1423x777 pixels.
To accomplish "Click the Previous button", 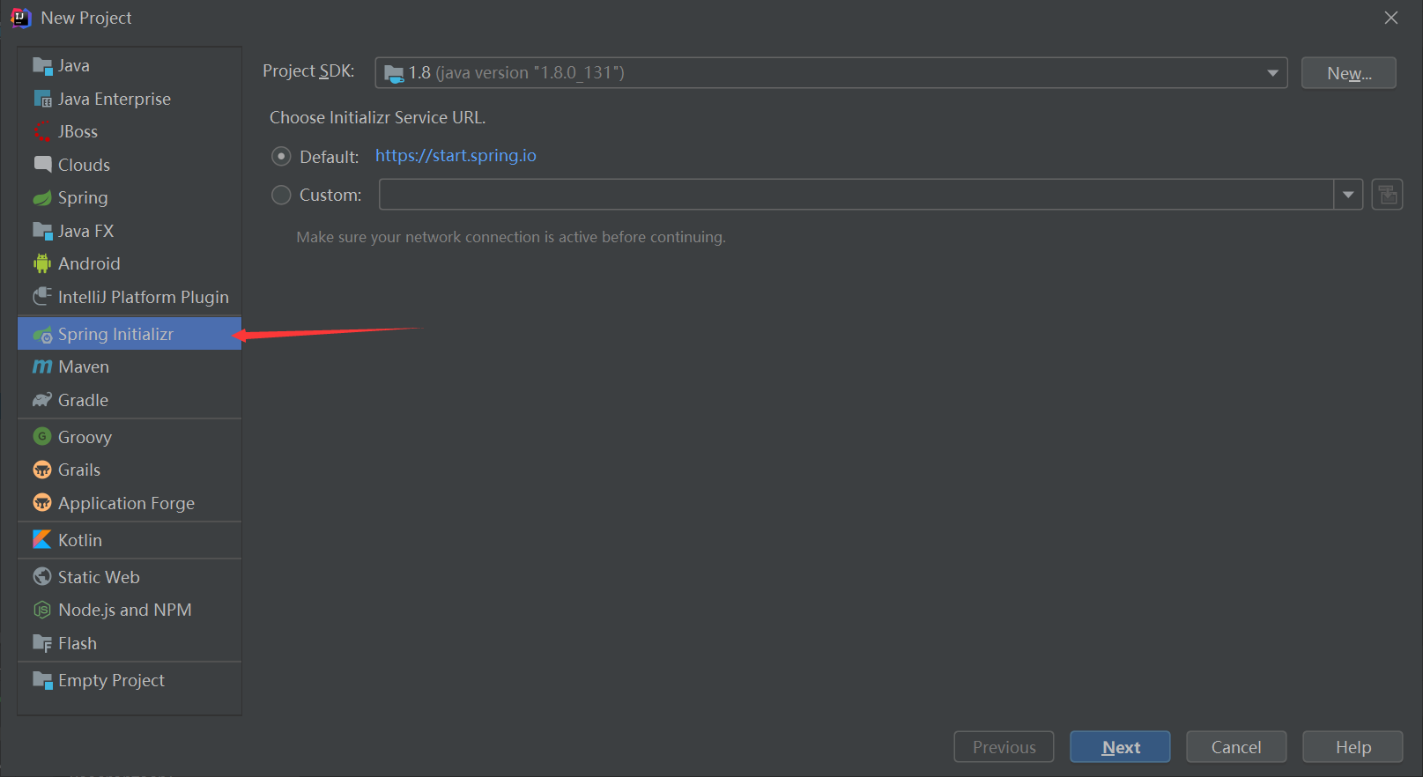I will point(1004,747).
